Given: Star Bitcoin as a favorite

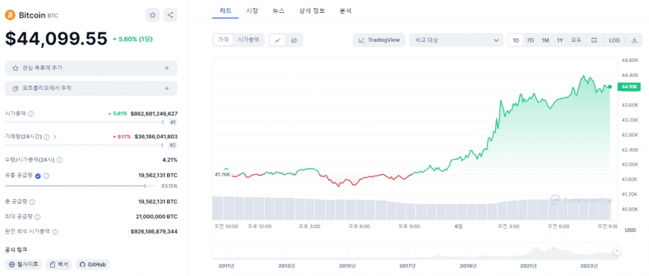Looking at the screenshot, I should tap(153, 15).
